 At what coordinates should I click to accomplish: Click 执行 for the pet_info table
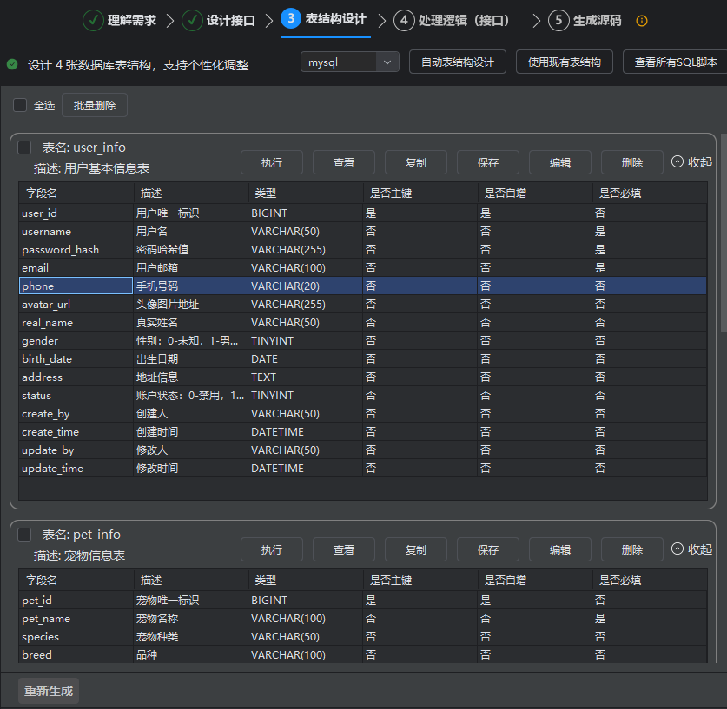pos(272,549)
